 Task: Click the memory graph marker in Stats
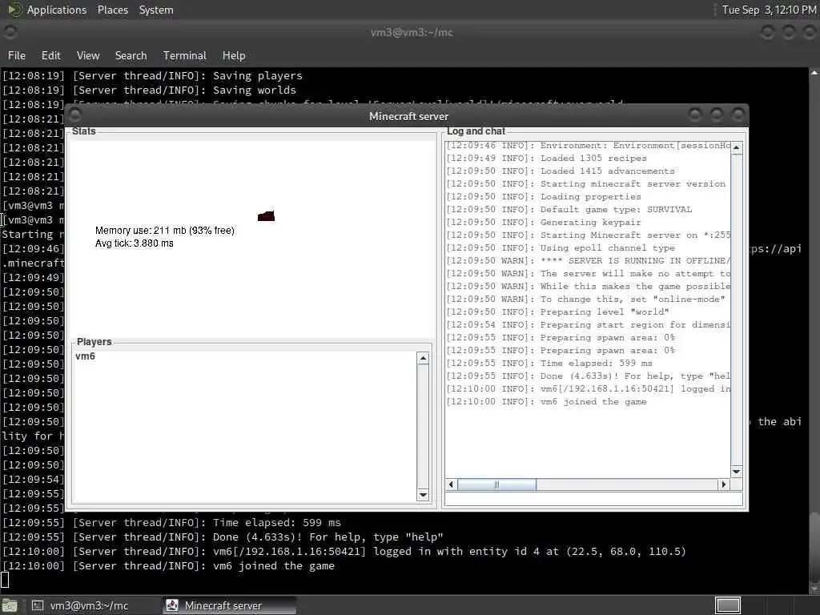click(x=266, y=215)
